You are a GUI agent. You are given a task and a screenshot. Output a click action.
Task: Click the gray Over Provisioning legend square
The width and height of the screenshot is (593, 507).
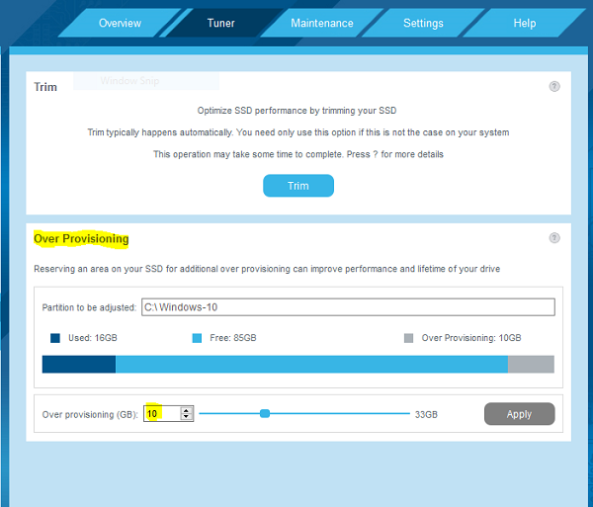[x=408, y=338]
